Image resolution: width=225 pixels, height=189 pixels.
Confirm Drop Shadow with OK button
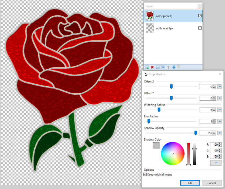coord(190,183)
